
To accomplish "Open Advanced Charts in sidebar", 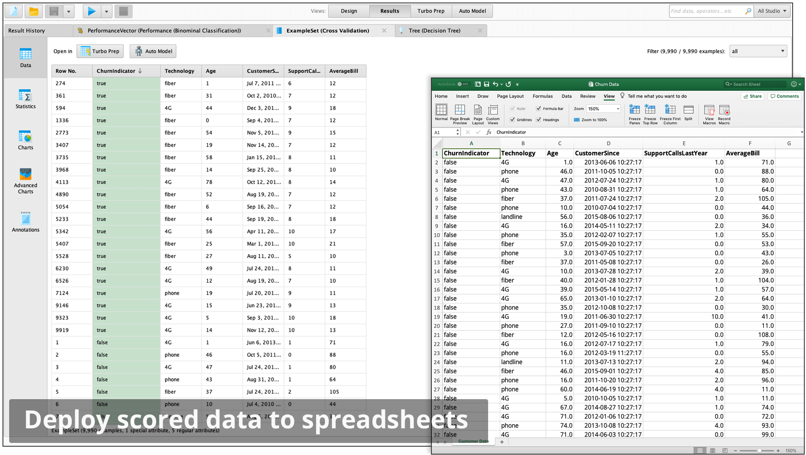I will click(25, 181).
